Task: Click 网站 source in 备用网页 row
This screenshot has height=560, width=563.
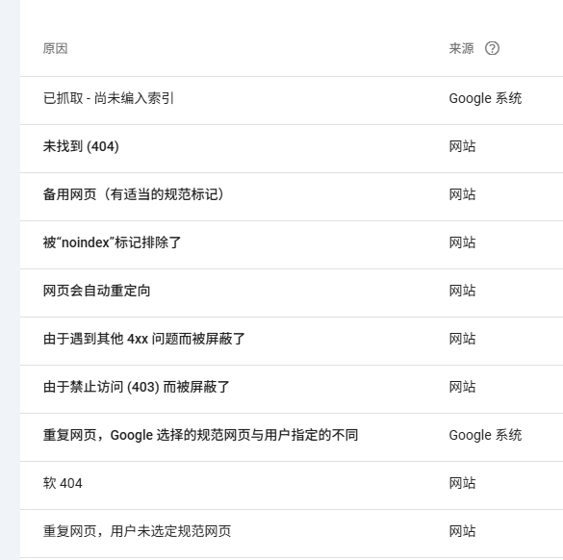Action: [462, 194]
